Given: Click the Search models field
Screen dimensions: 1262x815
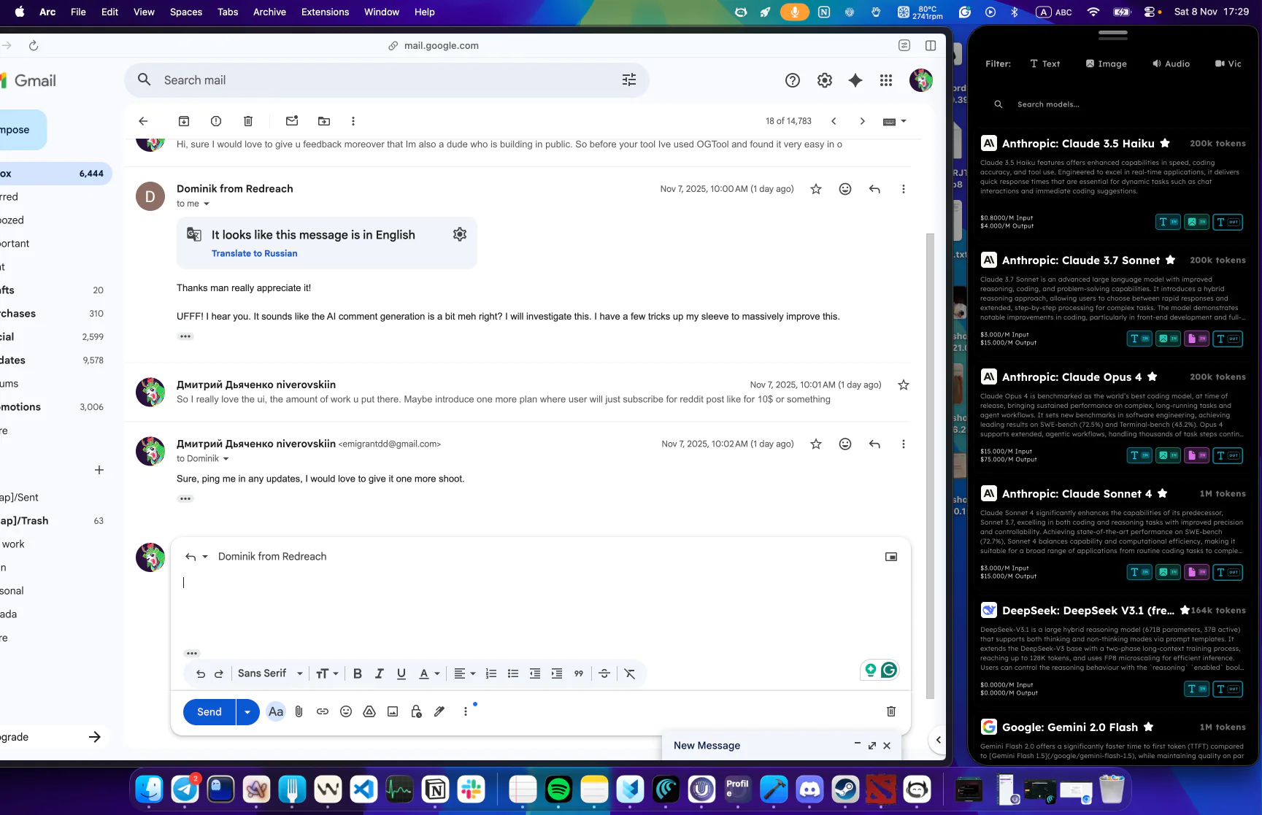Looking at the screenshot, I should (1049, 104).
